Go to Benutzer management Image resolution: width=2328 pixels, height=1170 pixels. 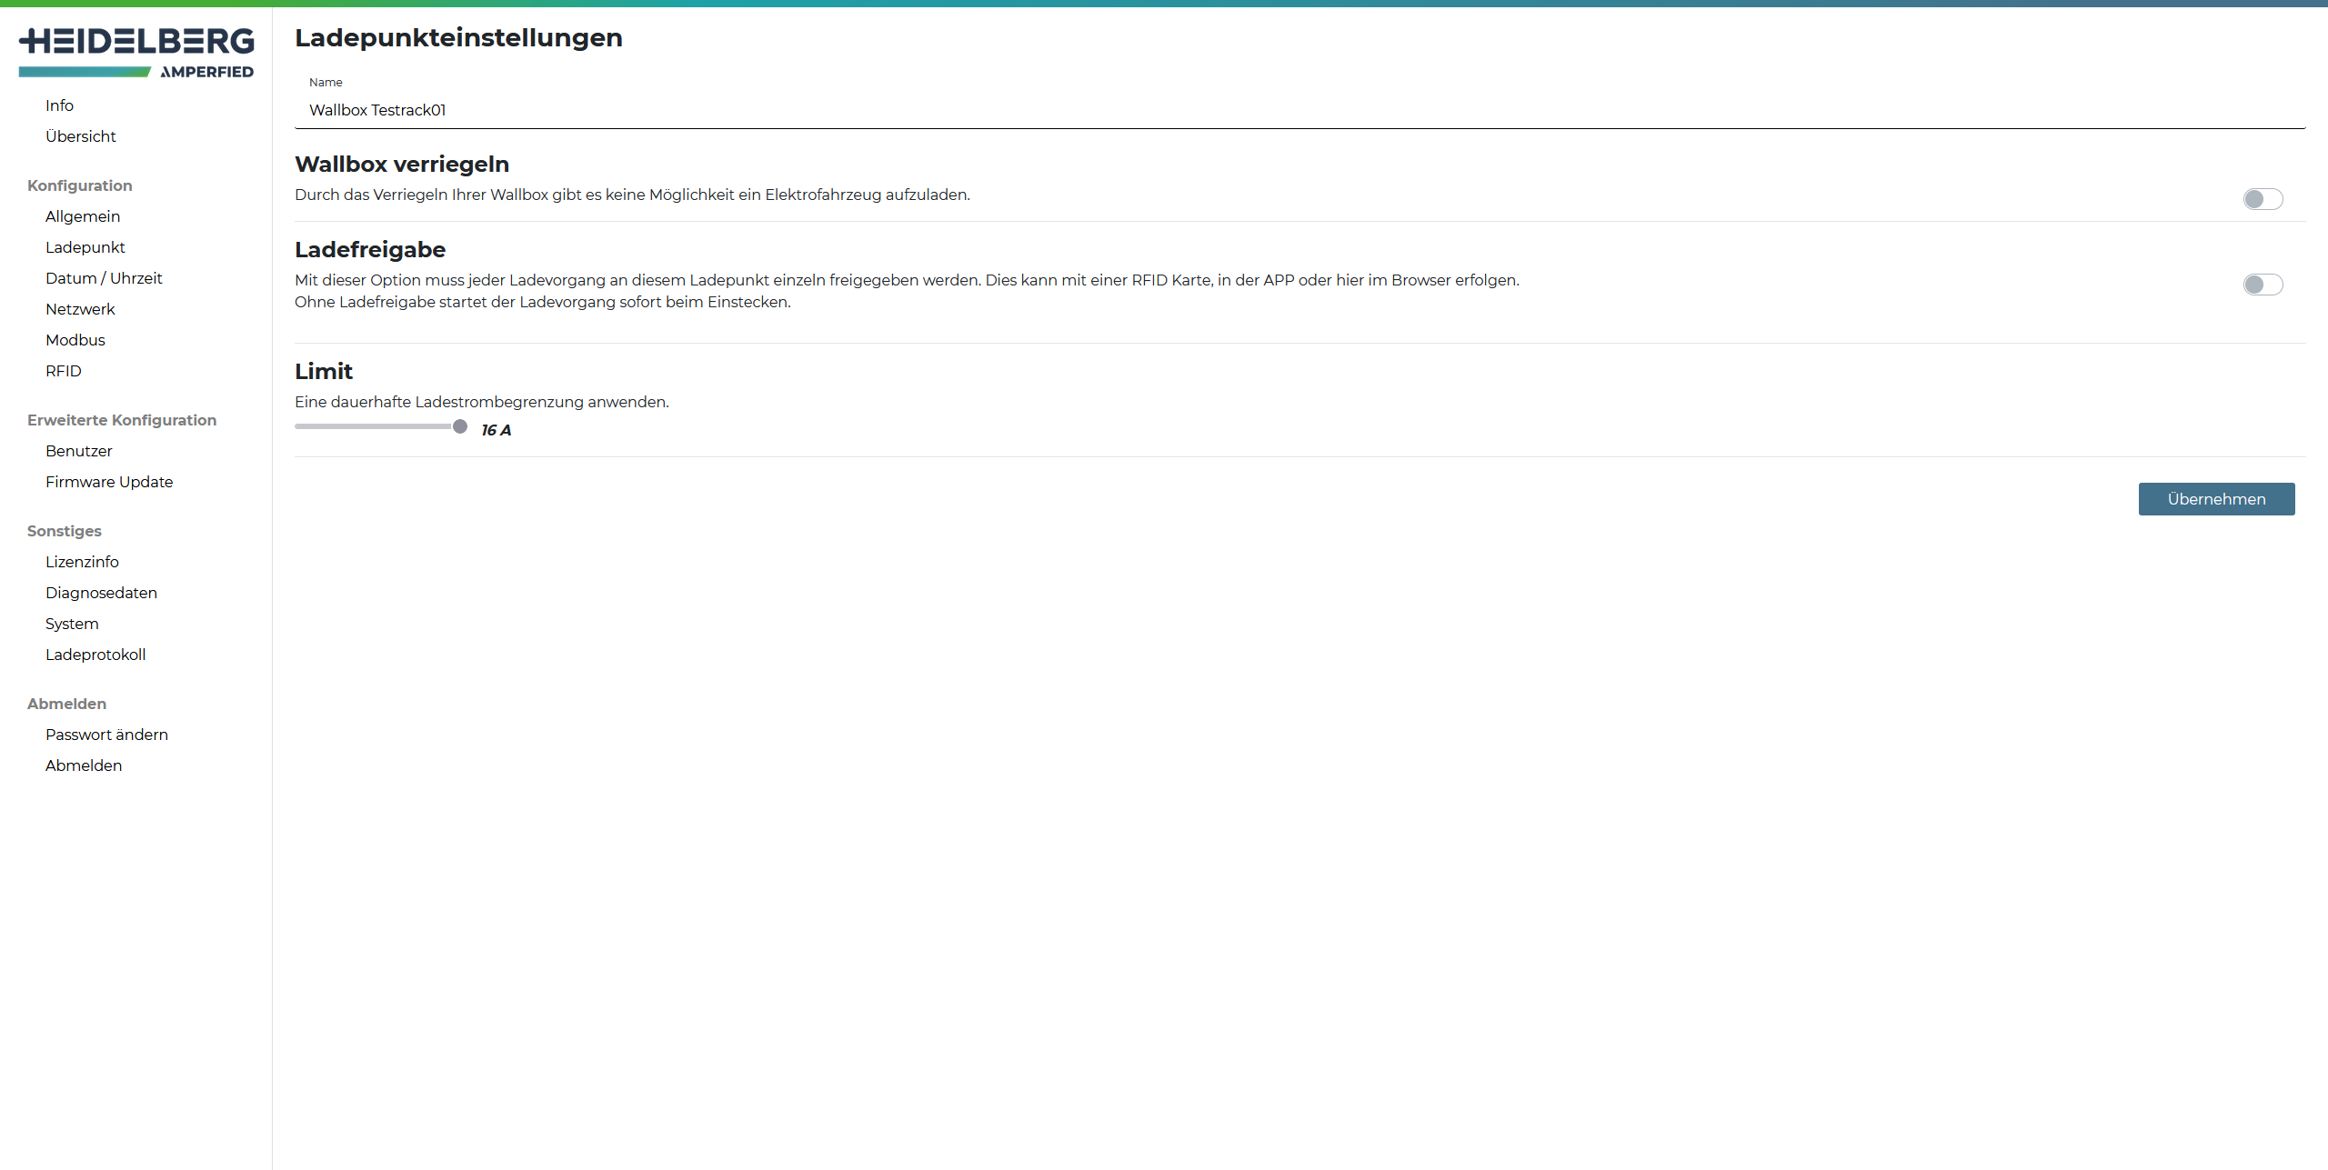pyautogui.click(x=79, y=451)
